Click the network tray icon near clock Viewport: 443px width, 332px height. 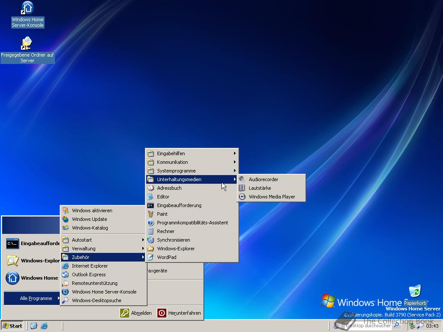click(412, 326)
